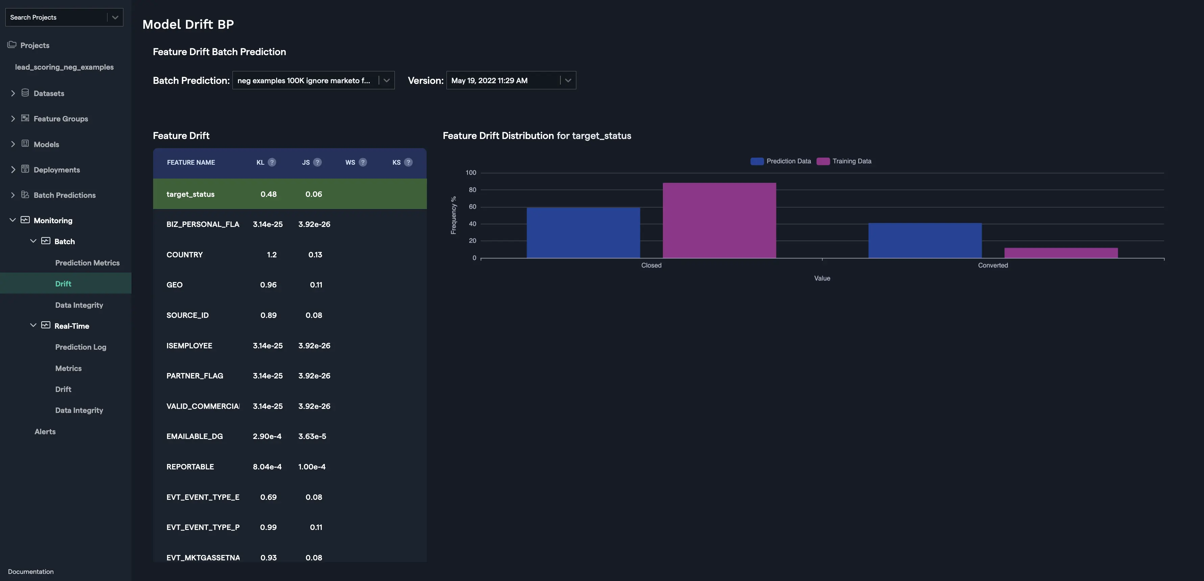
Task: Click the Batch Predictions sidebar icon
Action: (x=24, y=194)
